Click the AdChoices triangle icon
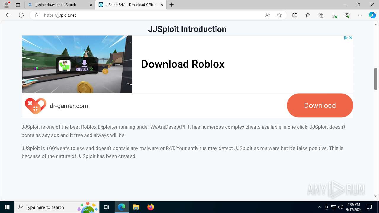This screenshot has height=213, width=379. click(x=346, y=38)
